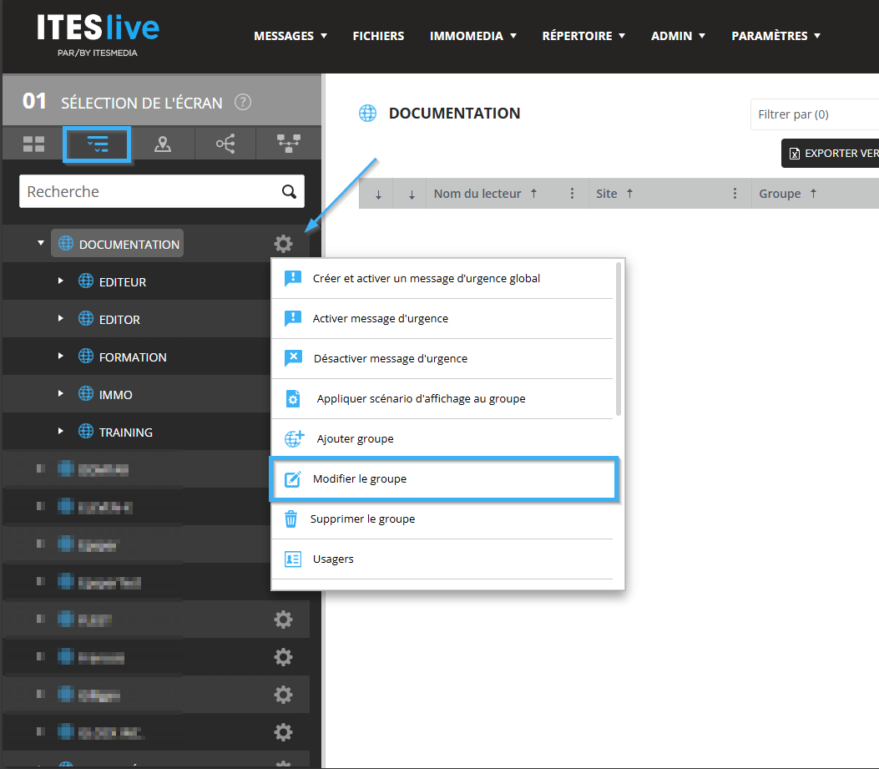Expand the EDITEUR tree node
This screenshot has width=879, height=769.
pos(61,281)
